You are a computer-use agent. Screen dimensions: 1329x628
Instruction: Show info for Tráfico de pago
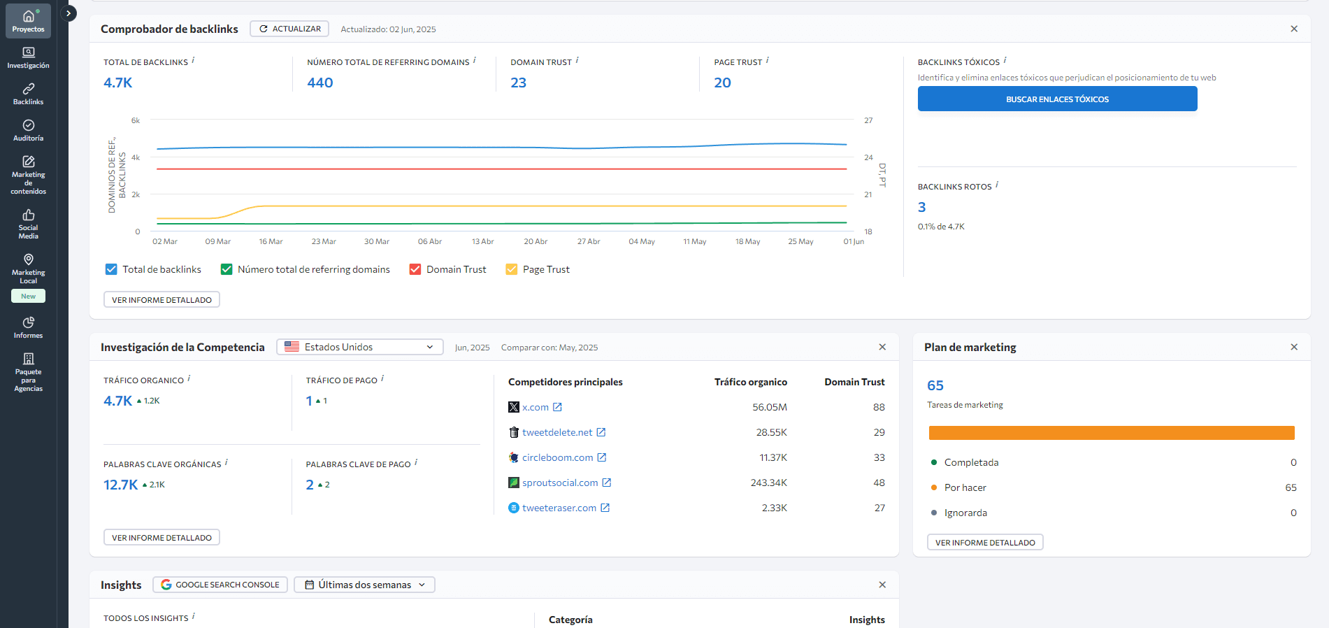[x=382, y=379]
